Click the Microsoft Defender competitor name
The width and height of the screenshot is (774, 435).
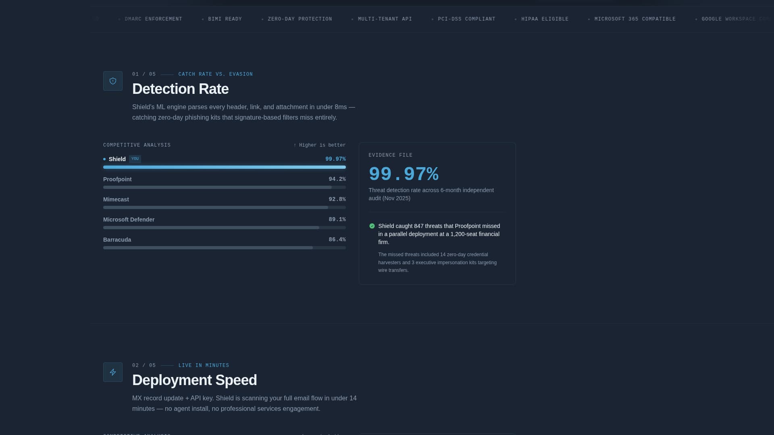click(129, 220)
